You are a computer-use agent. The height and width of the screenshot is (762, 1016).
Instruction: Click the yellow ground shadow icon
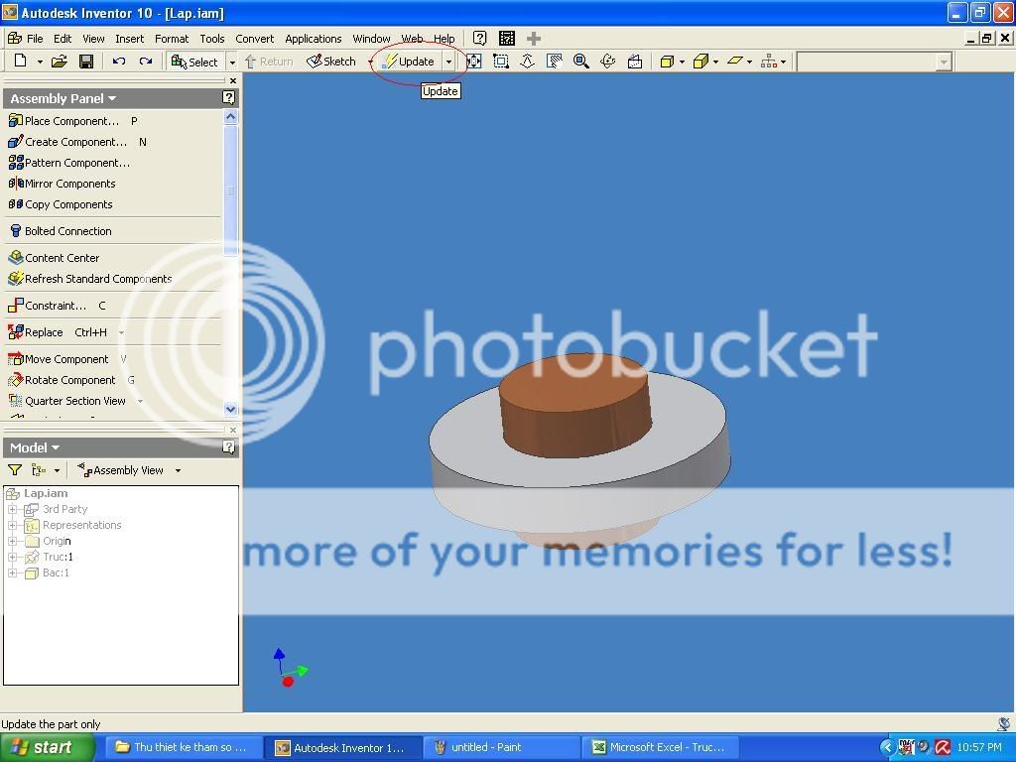[x=734, y=61]
